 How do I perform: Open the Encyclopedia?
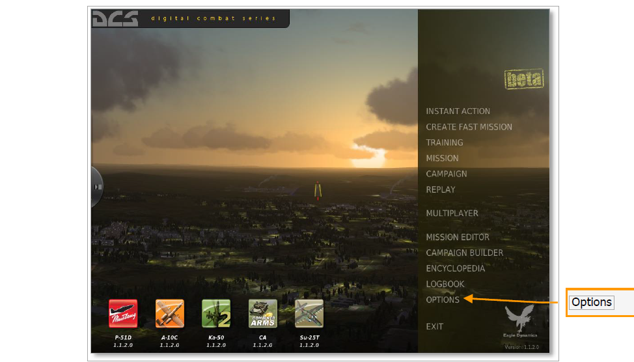[x=455, y=268]
